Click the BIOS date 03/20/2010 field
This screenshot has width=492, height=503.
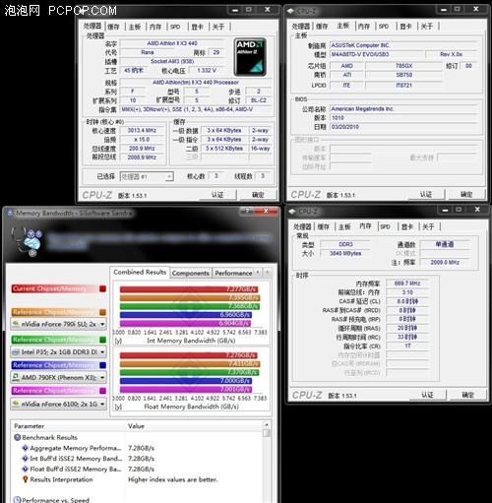click(x=402, y=127)
